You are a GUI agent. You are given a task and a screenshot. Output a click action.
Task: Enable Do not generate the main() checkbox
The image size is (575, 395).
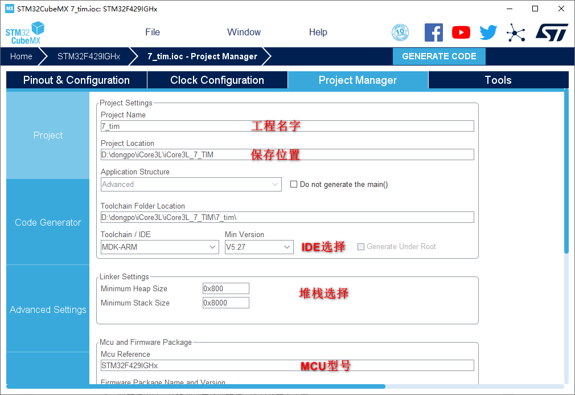click(294, 185)
